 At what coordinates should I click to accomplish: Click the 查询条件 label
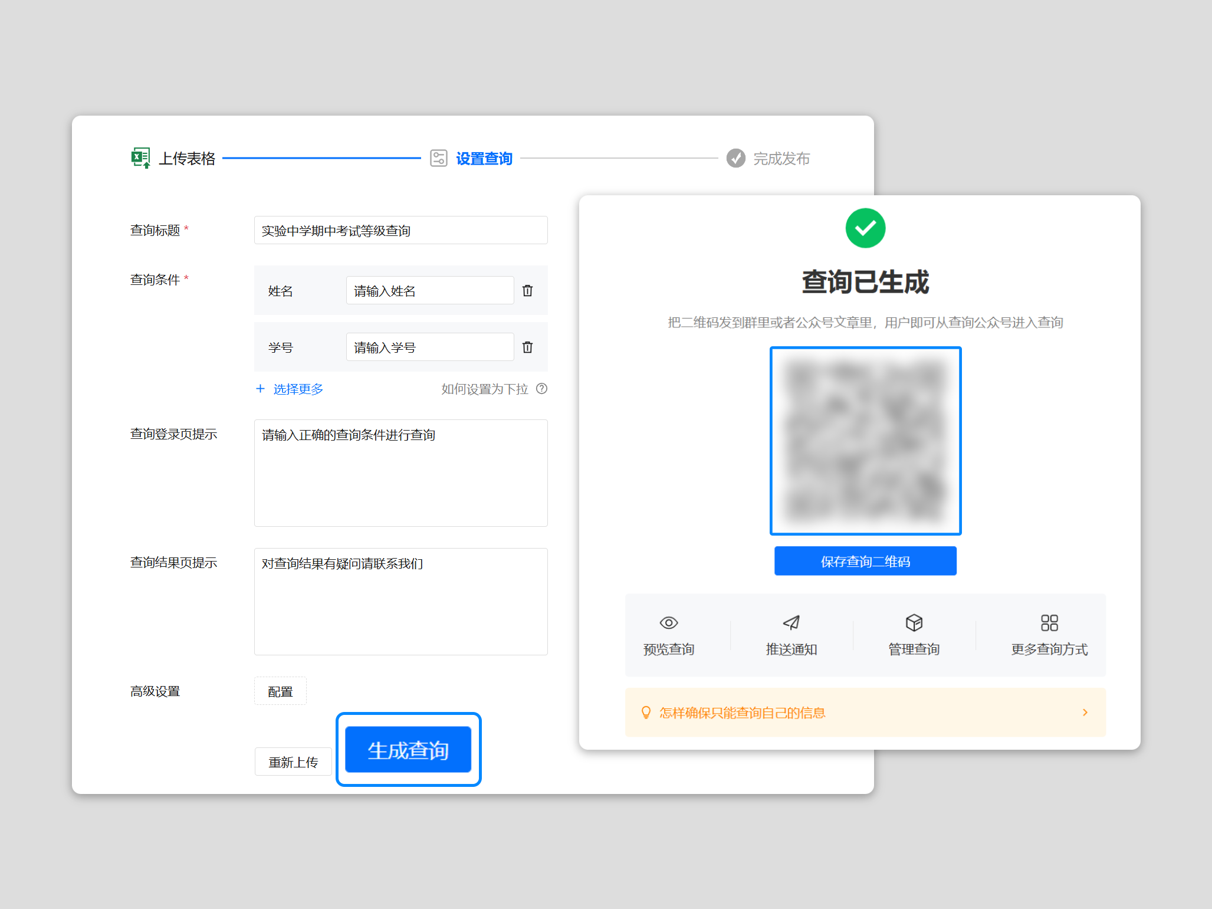point(155,280)
